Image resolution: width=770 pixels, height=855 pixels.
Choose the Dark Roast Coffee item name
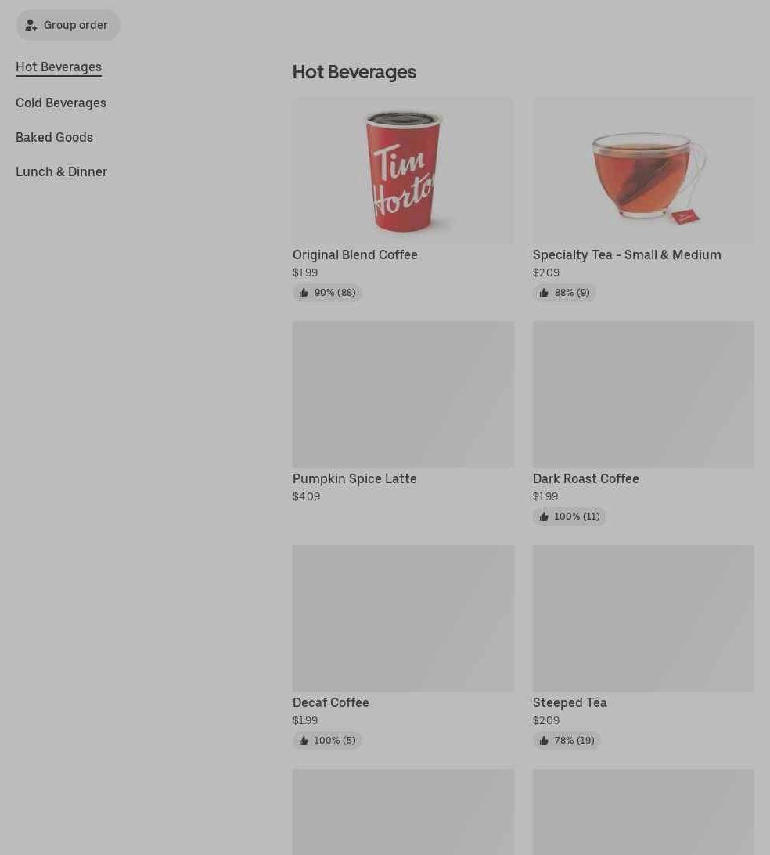586,478
